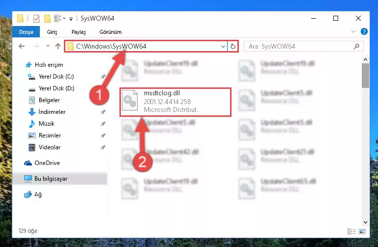Click the Properties checkmark icon in title bar
Viewport: 378px width, 247px height.
coord(36,19)
